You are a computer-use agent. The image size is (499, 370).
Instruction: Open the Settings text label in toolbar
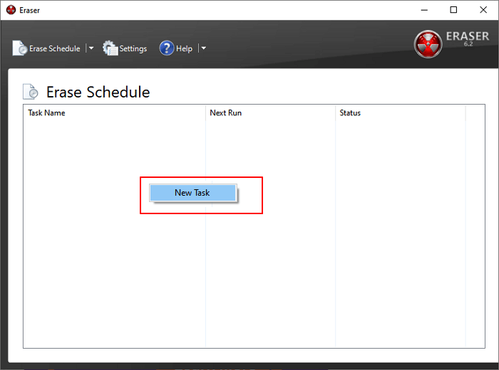[x=133, y=48]
